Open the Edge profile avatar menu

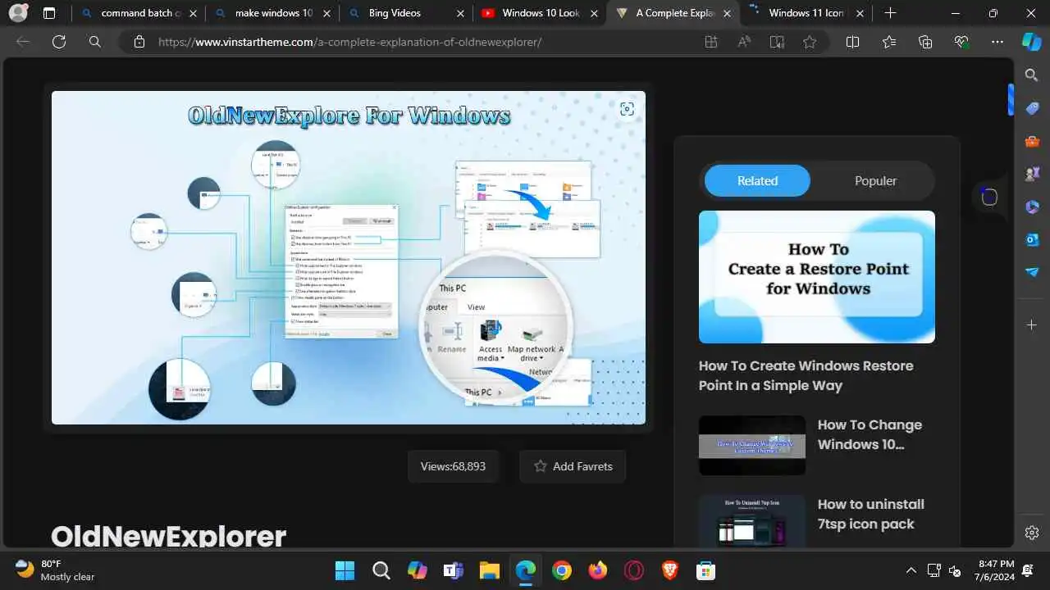(18, 13)
